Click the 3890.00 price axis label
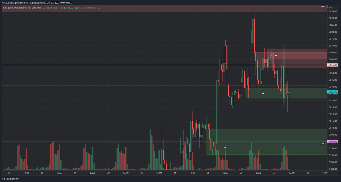 coord(333,18)
